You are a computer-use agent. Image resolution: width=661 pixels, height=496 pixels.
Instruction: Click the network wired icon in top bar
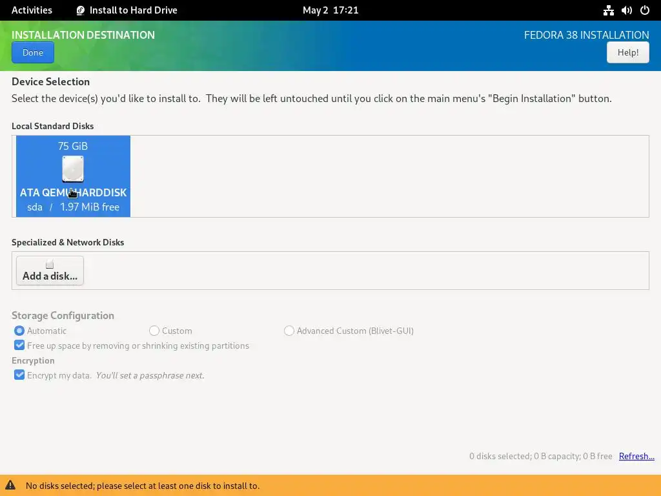608,10
